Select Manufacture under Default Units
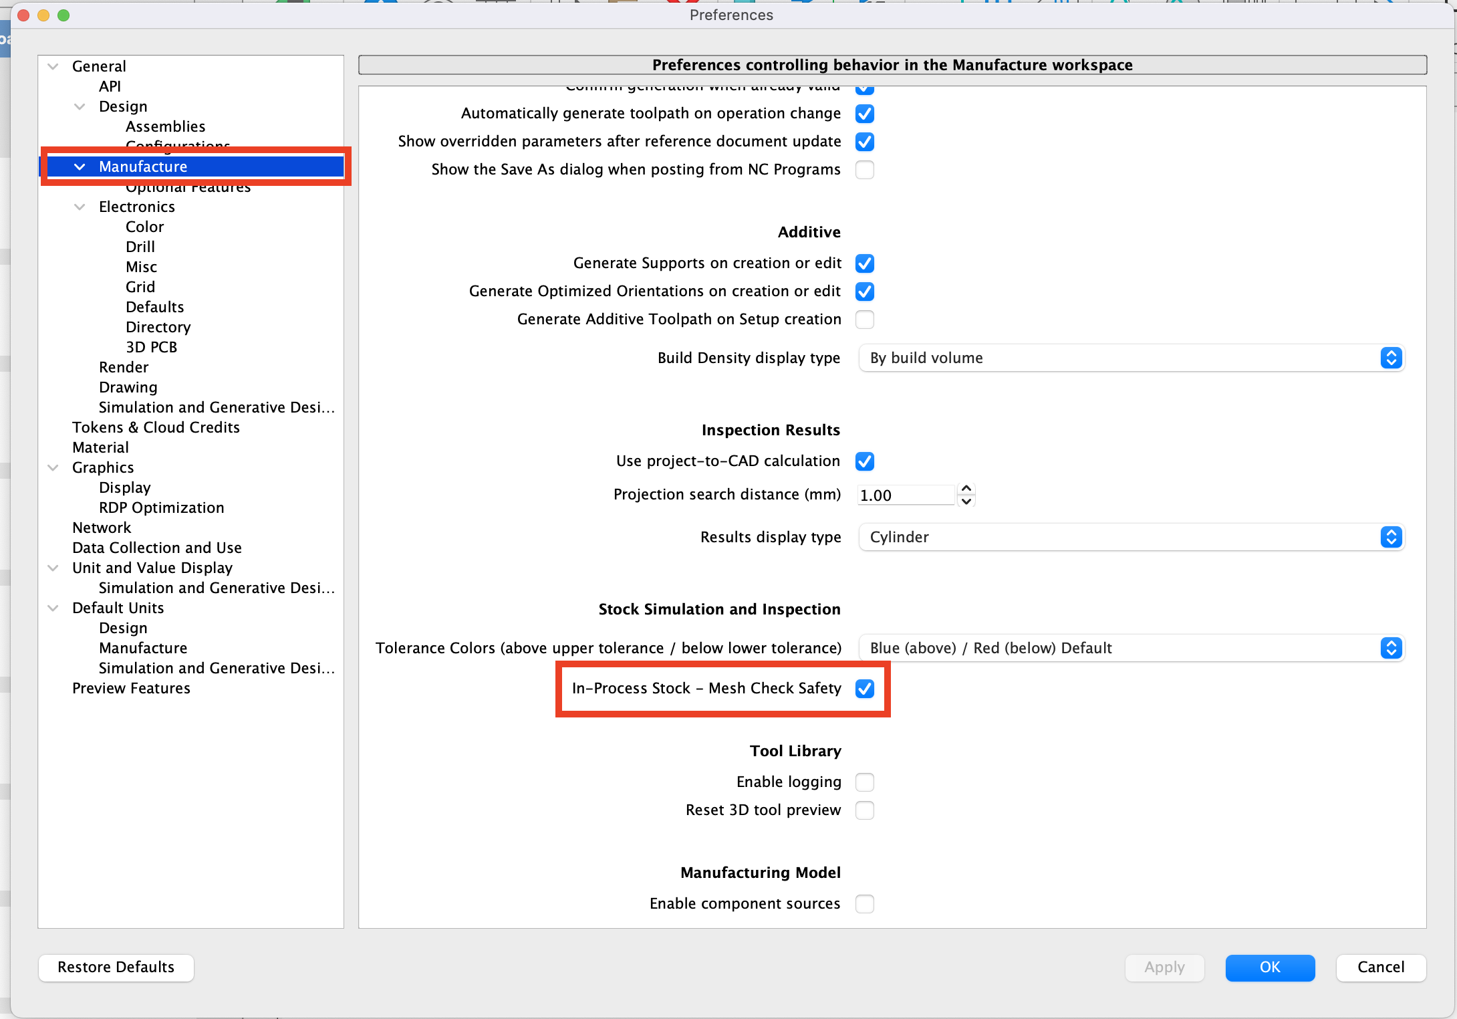 [x=143, y=648]
